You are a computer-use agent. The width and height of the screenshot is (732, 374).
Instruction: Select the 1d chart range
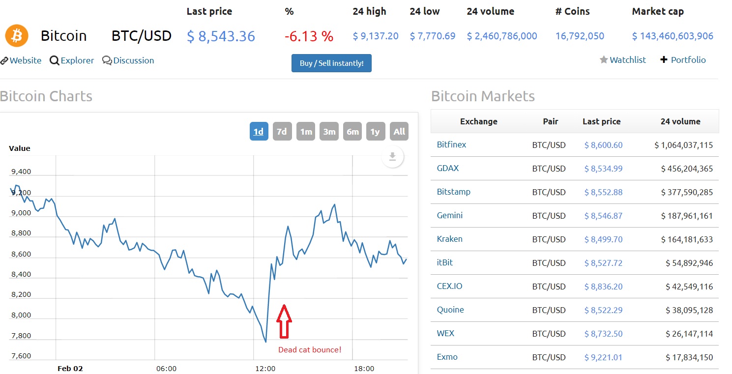click(x=259, y=131)
